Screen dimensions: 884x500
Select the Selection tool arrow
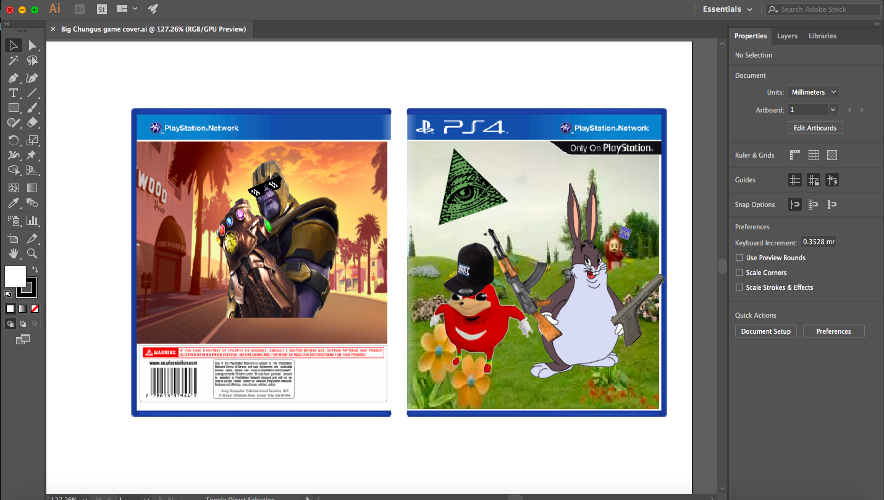[13, 46]
